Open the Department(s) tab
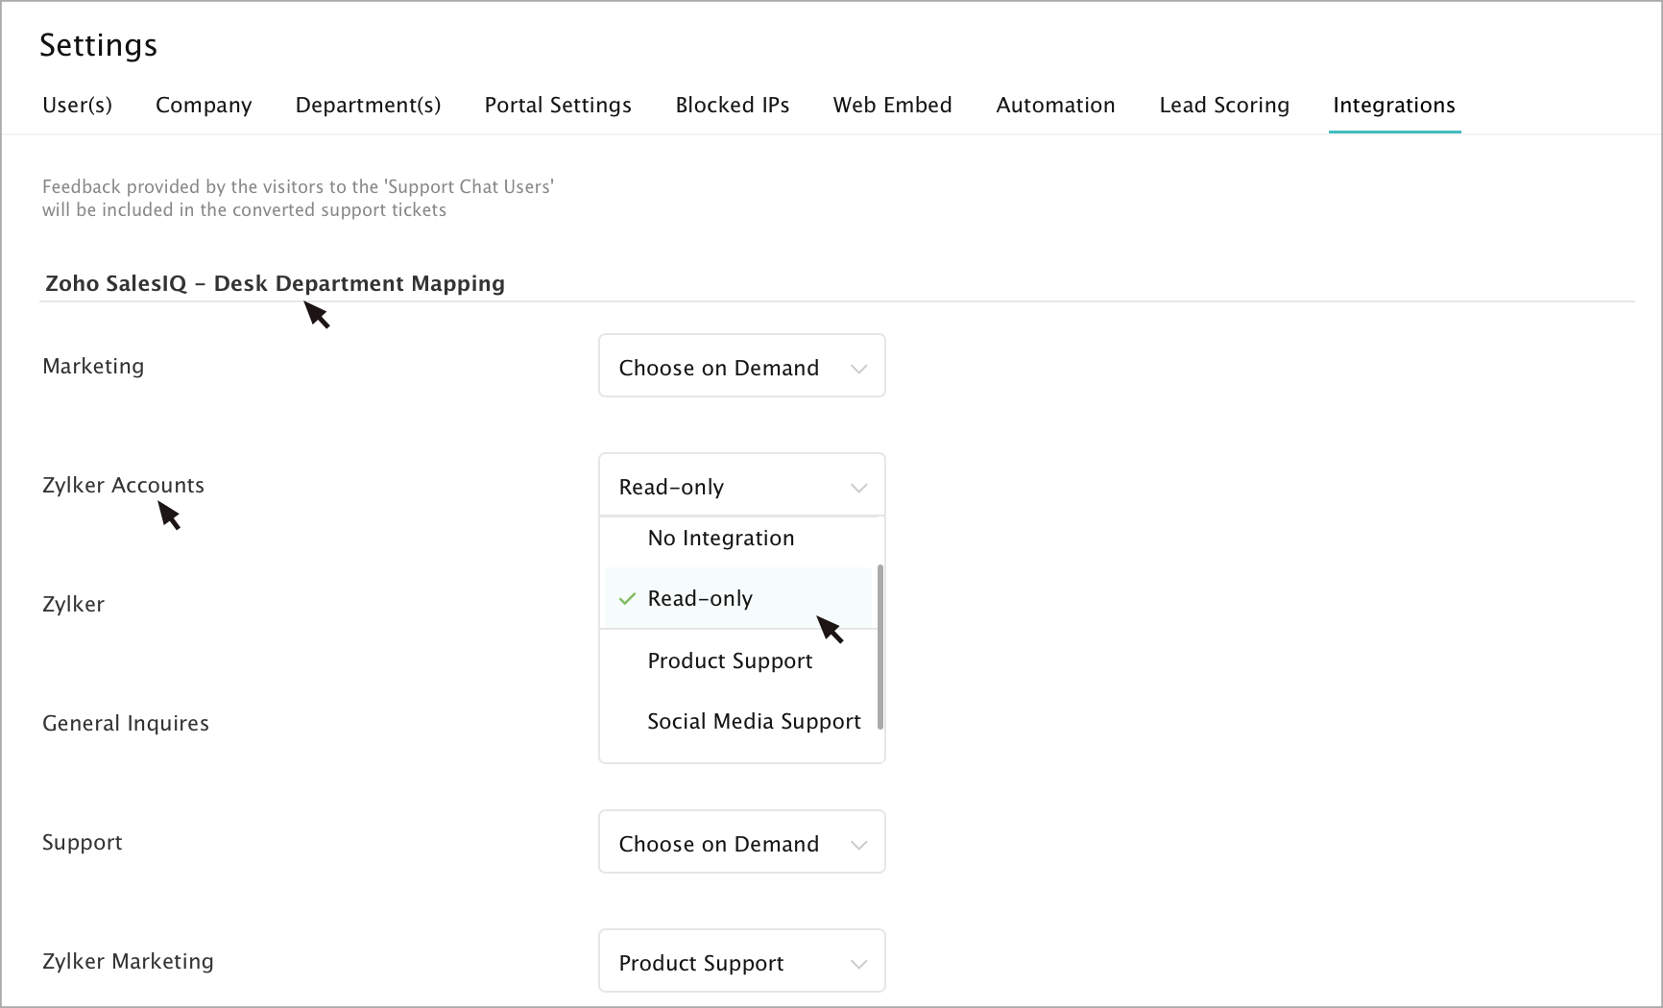Image resolution: width=1663 pixels, height=1008 pixels. tap(368, 106)
